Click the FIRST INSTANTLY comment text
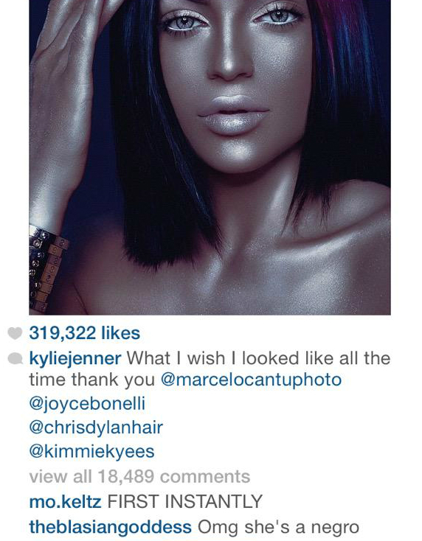 (x=184, y=501)
